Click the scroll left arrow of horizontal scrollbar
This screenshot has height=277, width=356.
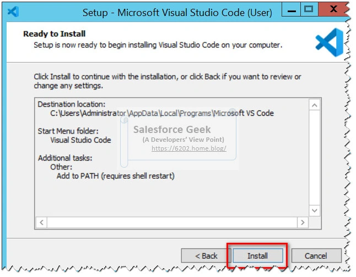[41, 222]
